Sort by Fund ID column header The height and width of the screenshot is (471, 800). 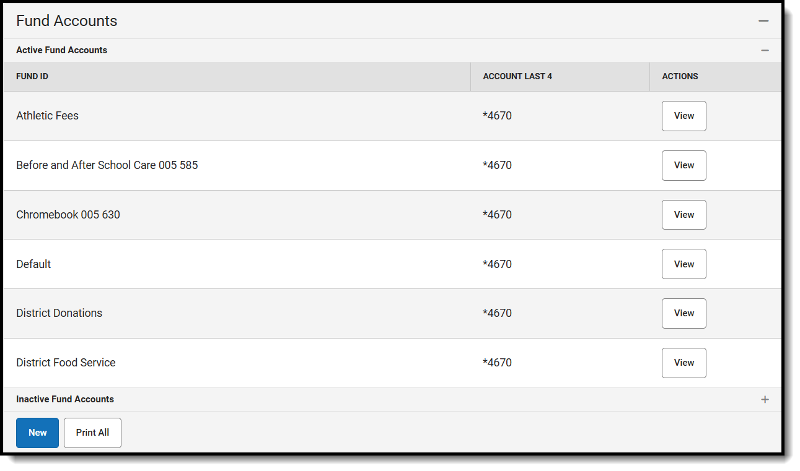tap(32, 76)
